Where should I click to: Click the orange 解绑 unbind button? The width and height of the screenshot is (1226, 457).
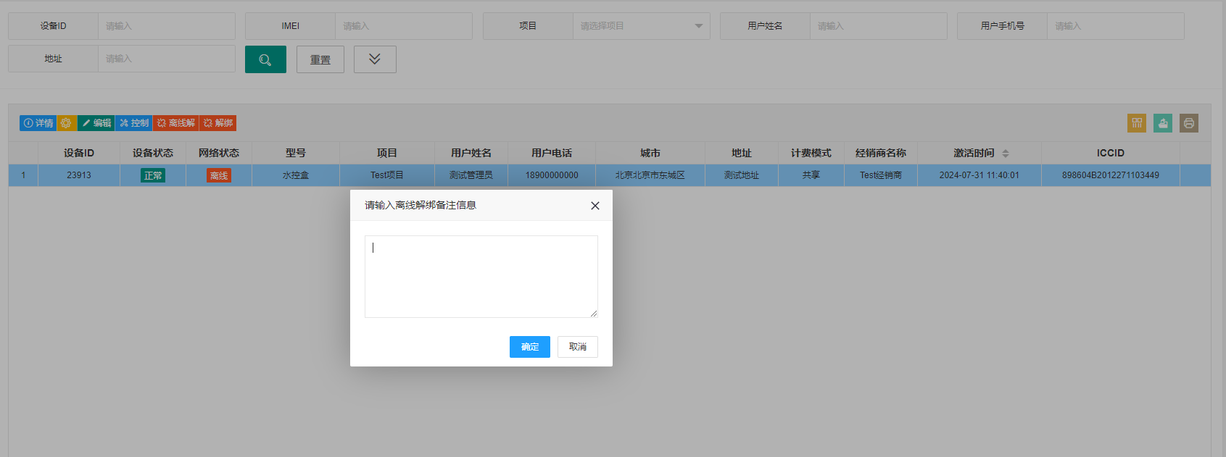(218, 123)
